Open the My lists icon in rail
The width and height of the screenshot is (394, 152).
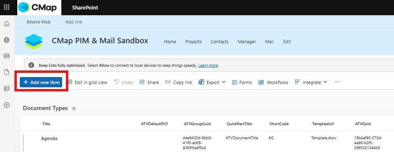[x=7, y=88]
